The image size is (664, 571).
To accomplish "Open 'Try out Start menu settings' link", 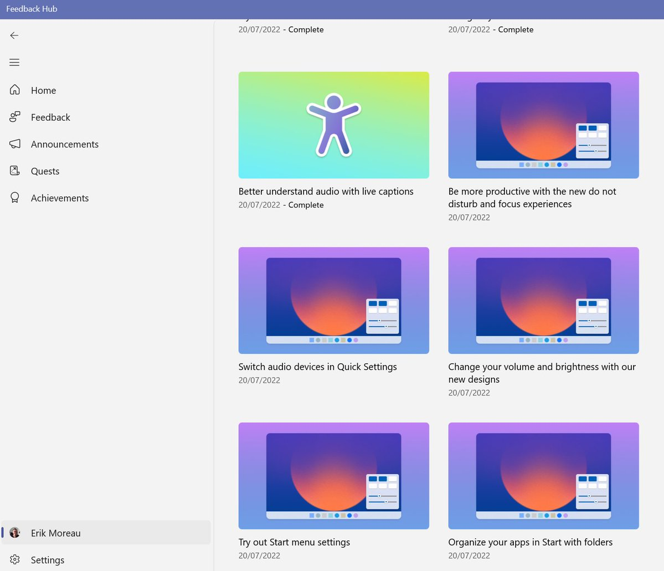I will click(294, 542).
